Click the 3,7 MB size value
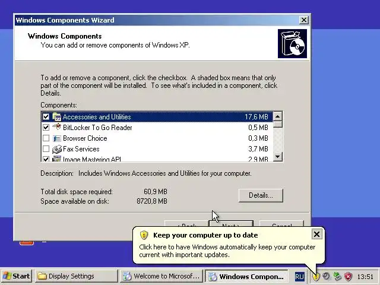The height and width of the screenshot is (285, 380). click(258, 149)
